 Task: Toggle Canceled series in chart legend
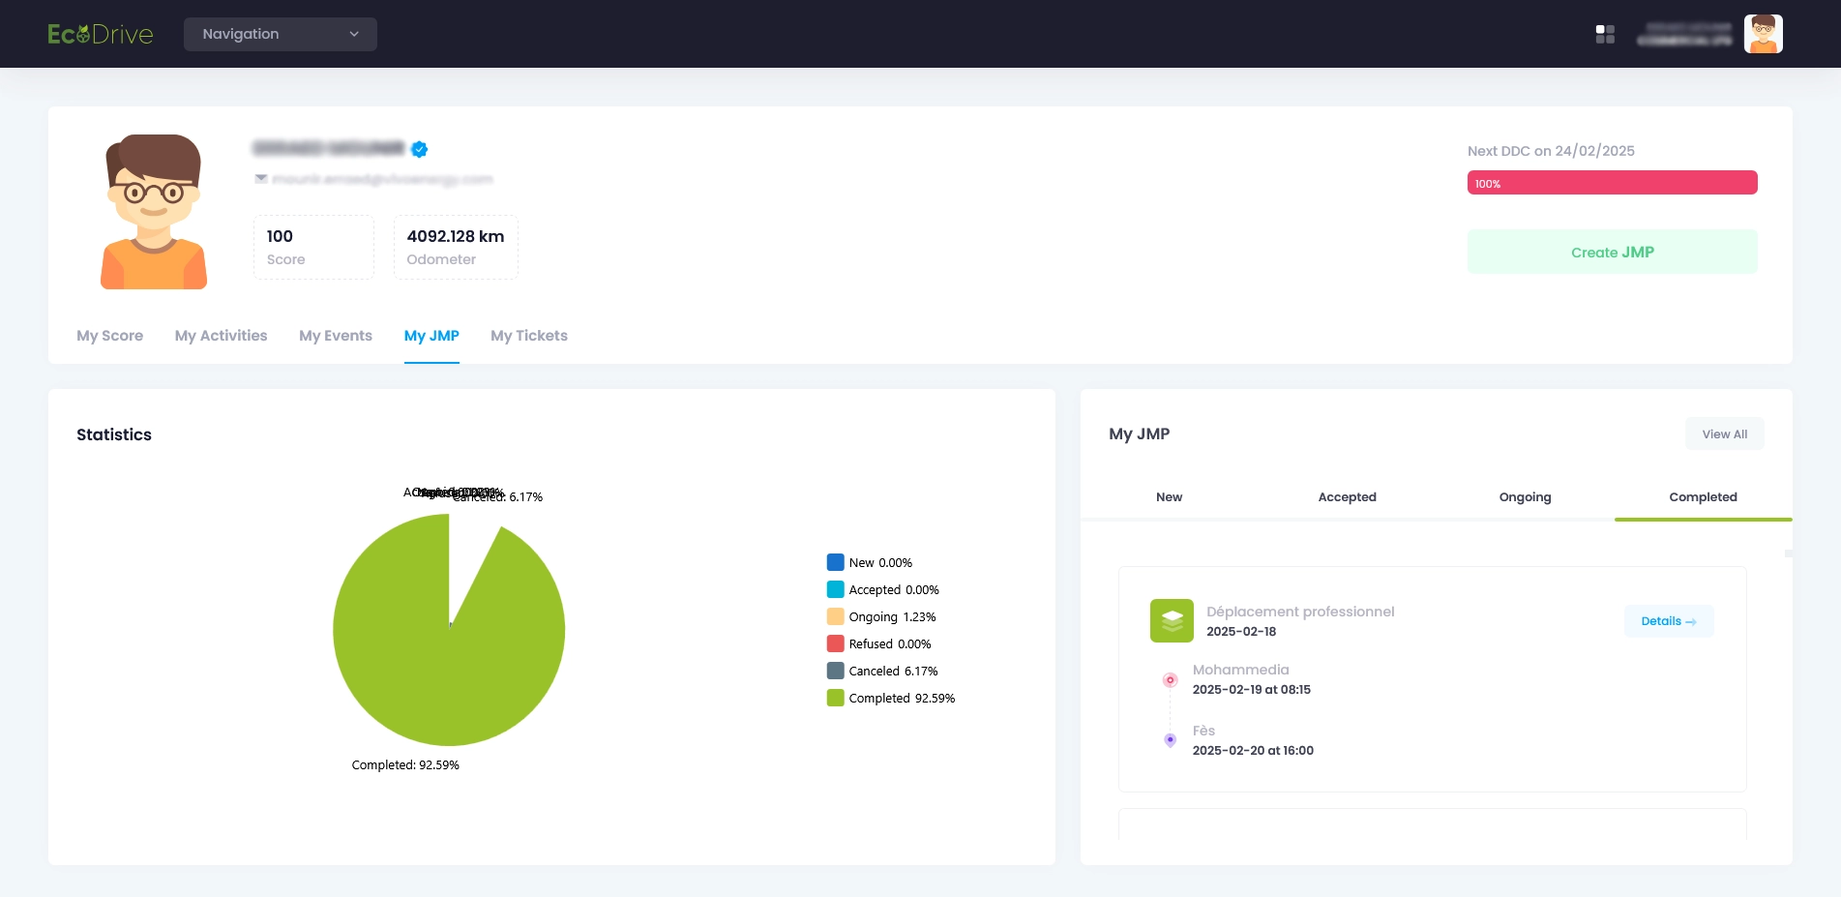click(x=881, y=672)
